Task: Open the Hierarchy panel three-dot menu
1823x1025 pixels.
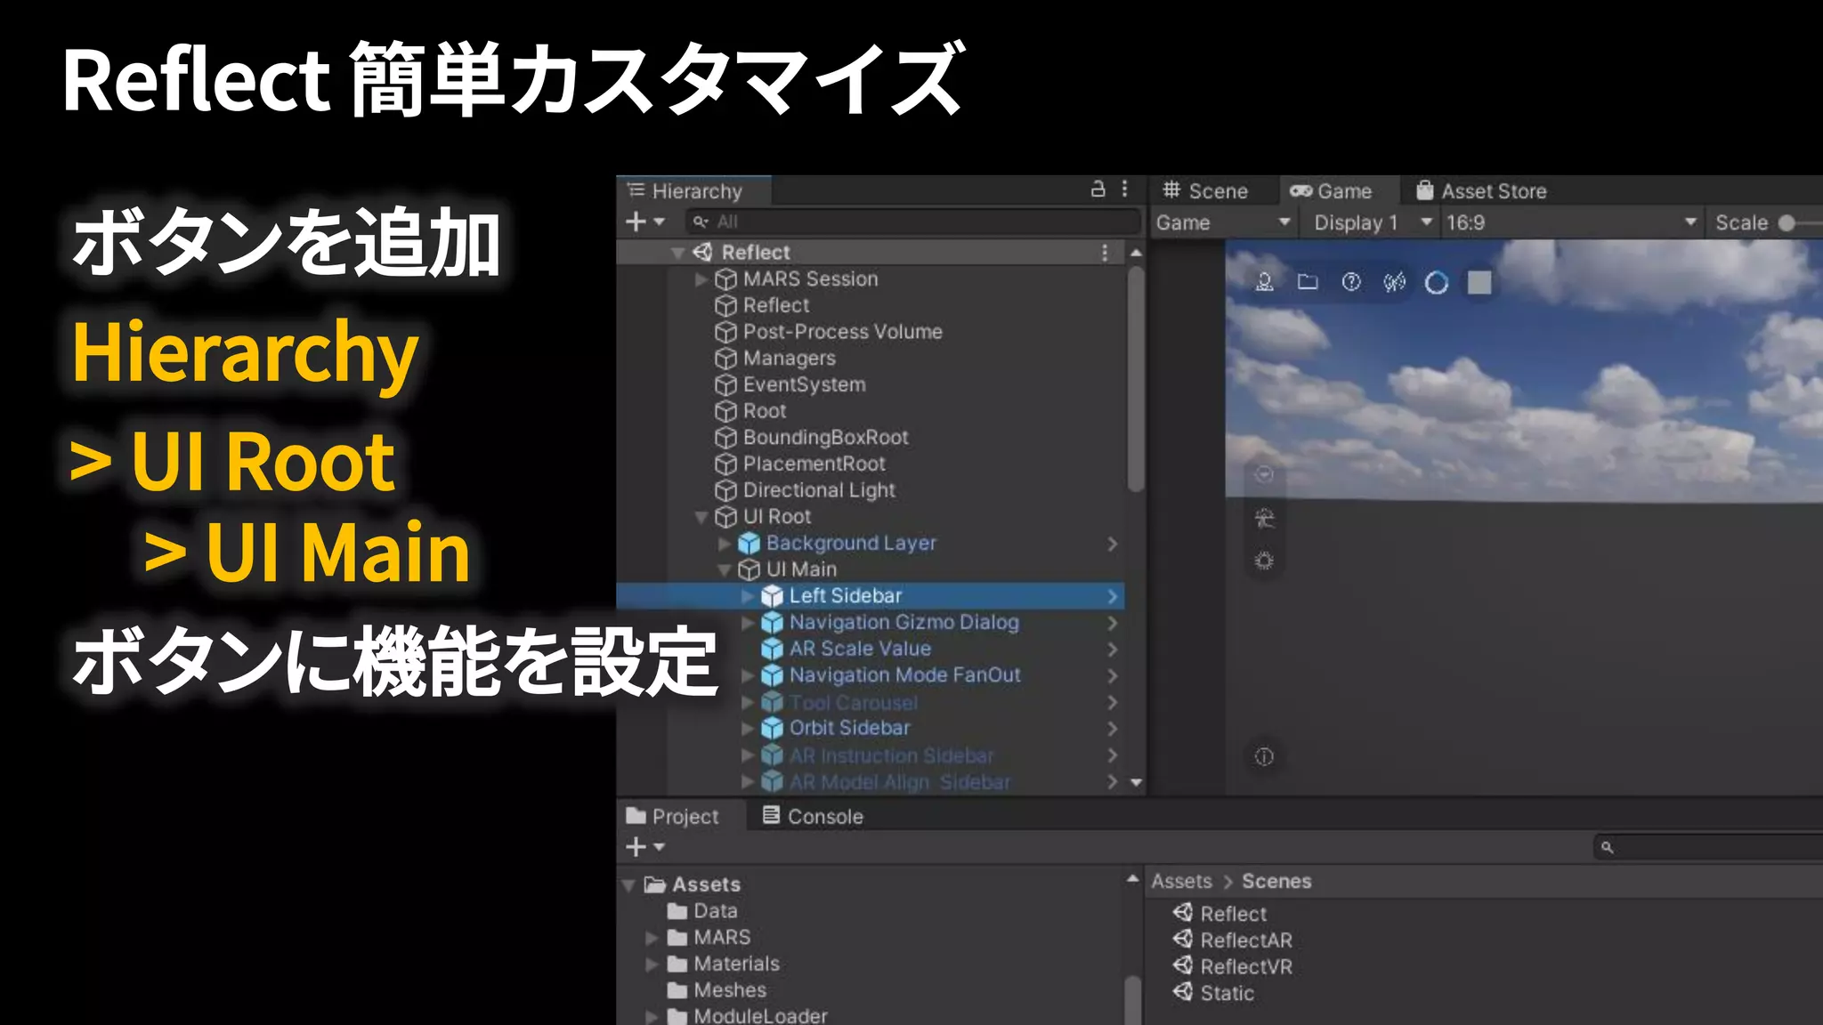Action: coord(1125,190)
